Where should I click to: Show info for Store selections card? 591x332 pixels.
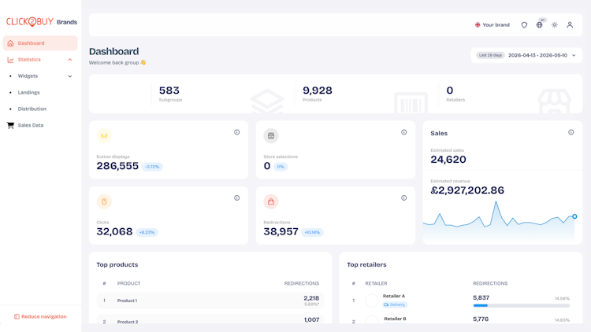[x=403, y=132]
